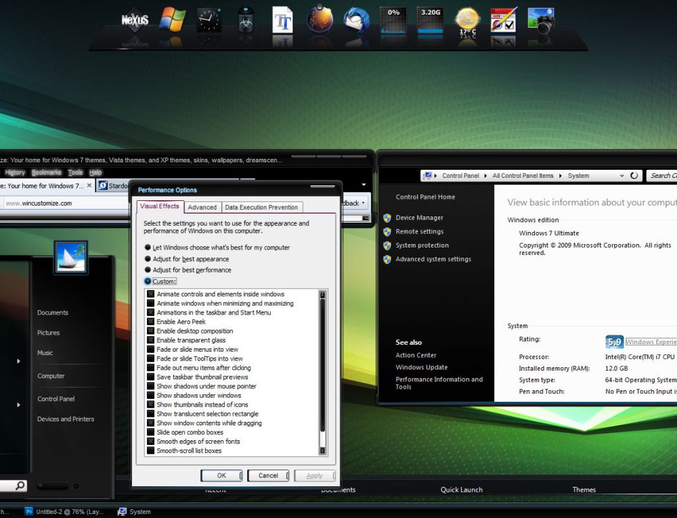Viewport: 677px width, 518px height.
Task: Select 'Adjust for best performance' radio button
Action: (148, 270)
